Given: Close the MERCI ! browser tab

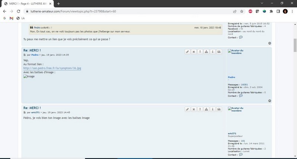Looking at the screenshot, I should [50, 4].
